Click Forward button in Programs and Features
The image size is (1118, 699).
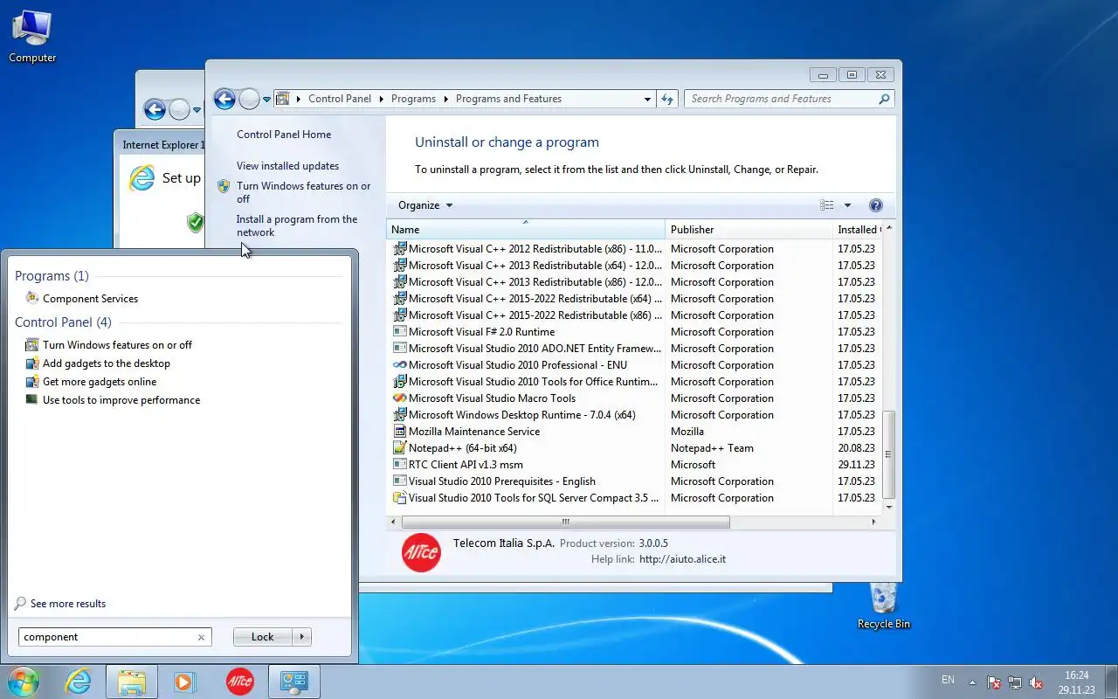[249, 99]
